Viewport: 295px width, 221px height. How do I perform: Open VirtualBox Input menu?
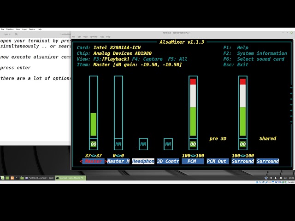(24, 29)
